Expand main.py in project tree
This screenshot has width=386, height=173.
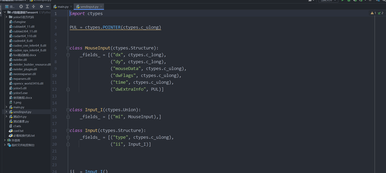6,107
